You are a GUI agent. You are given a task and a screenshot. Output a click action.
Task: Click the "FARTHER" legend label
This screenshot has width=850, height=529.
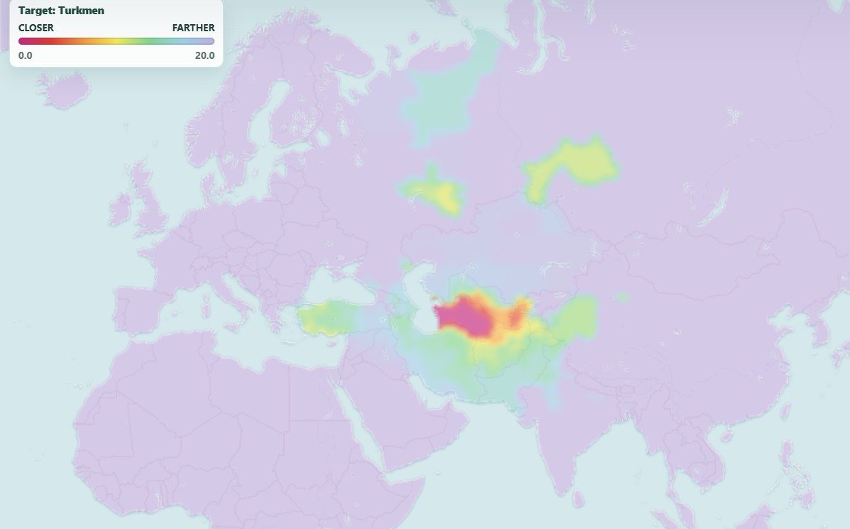[x=194, y=28]
